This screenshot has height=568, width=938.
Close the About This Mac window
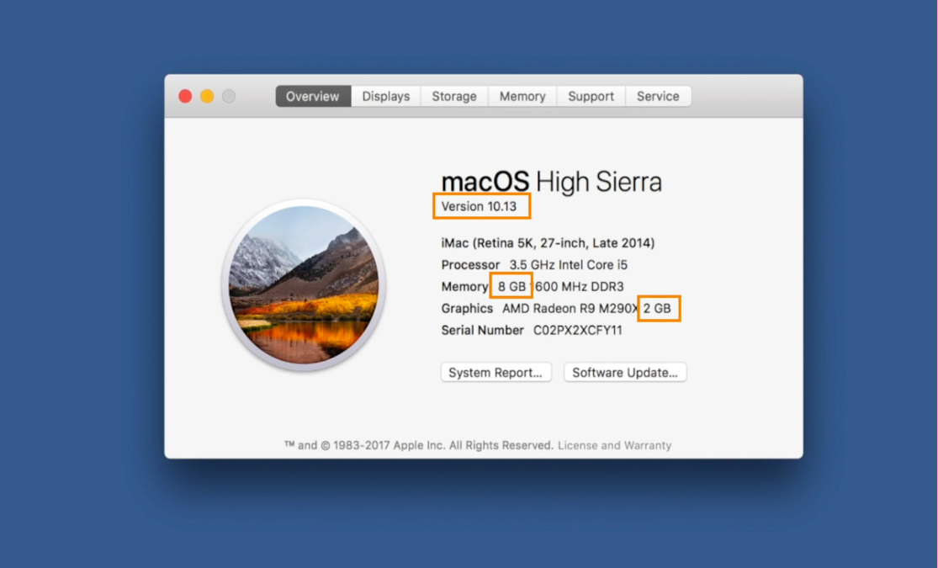pyautogui.click(x=185, y=97)
